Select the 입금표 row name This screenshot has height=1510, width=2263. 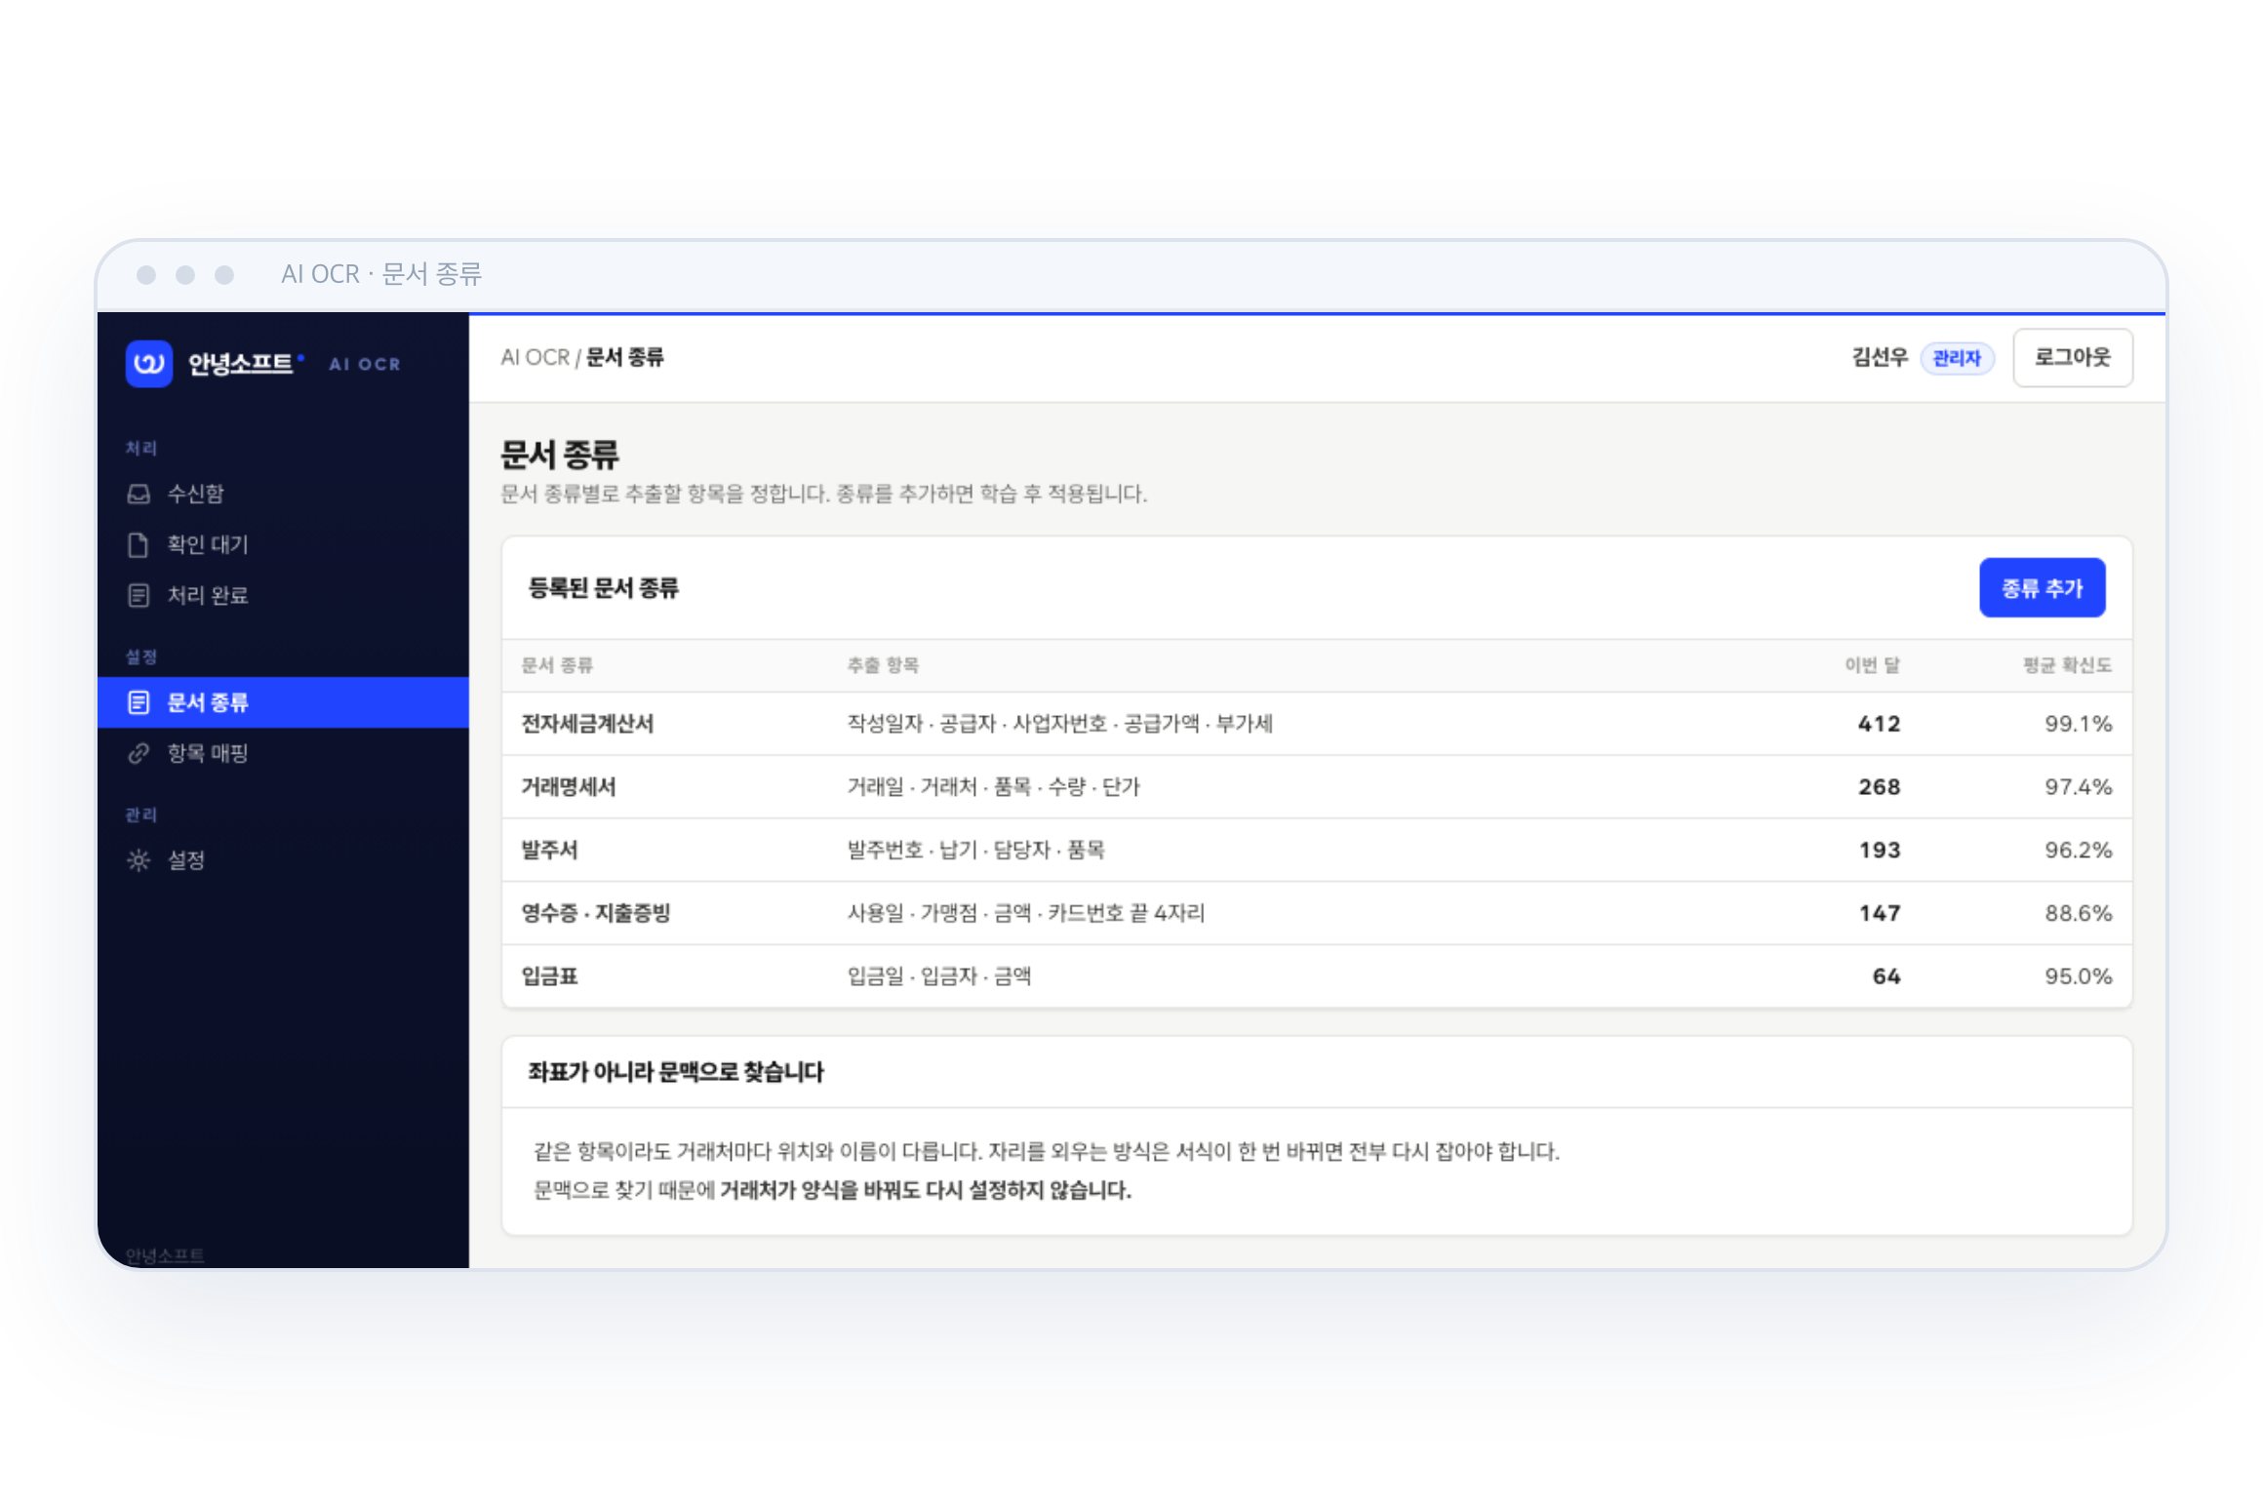[549, 976]
